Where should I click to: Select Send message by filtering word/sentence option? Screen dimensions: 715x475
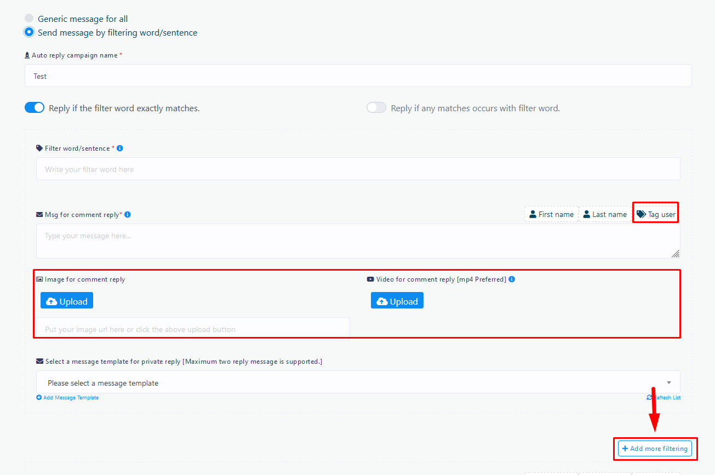pyautogui.click(x=29, y=32)
